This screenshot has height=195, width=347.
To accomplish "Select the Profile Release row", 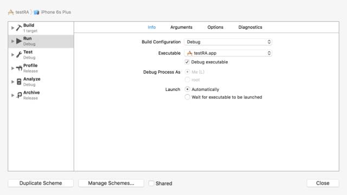I will pos(41,68).
